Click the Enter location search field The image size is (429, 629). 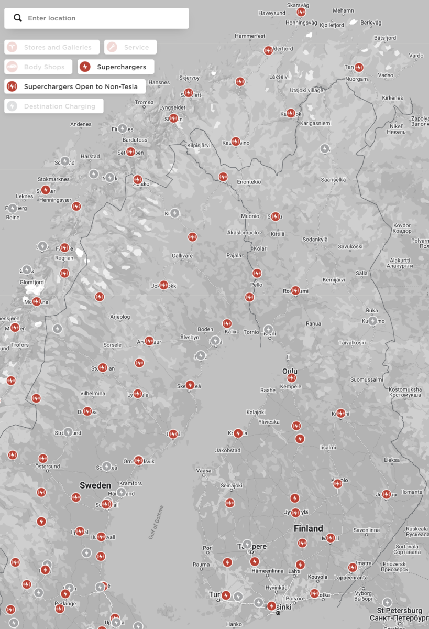(x=96, y=18)
